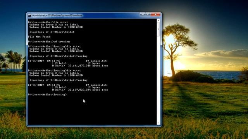248x139 pixels.
Task: Click the '32,137,027,584 bytes free' line
Action: pyautogui.click(x=80, y=90)
